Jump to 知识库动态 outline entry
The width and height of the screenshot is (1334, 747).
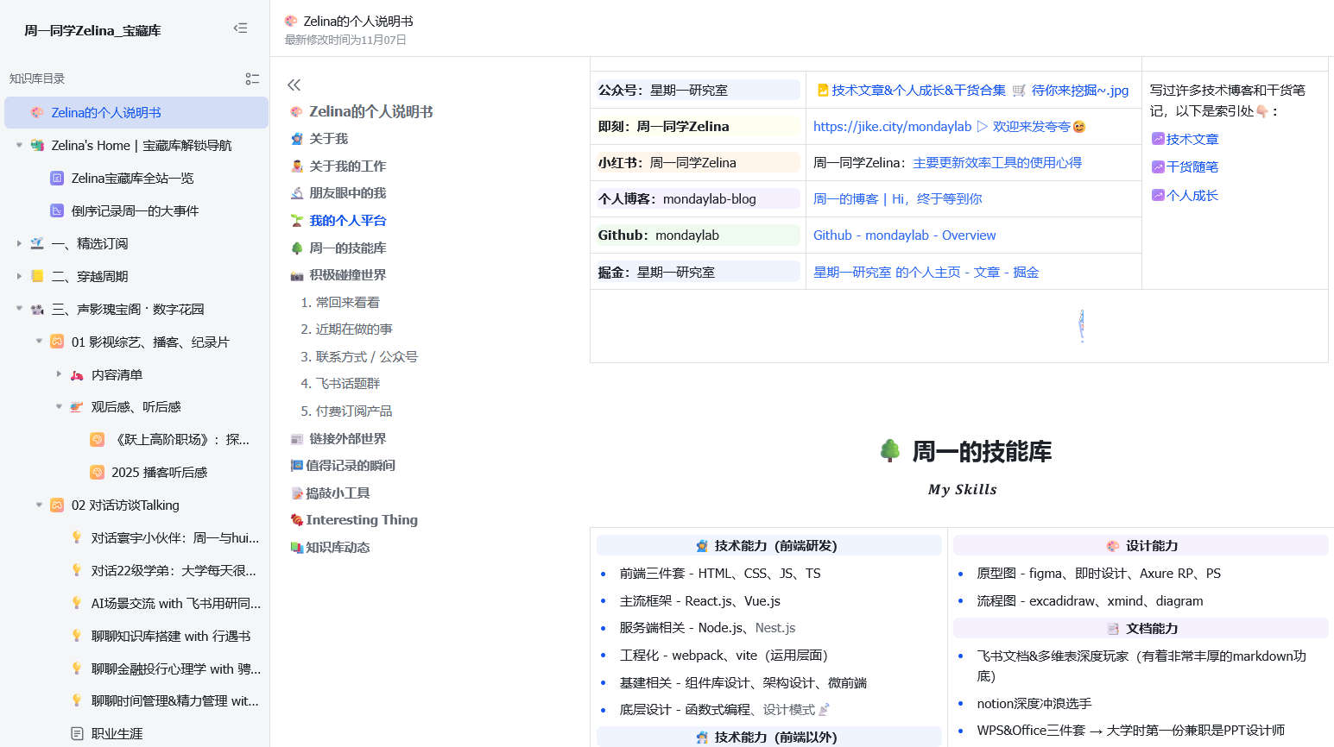point(337,547)
